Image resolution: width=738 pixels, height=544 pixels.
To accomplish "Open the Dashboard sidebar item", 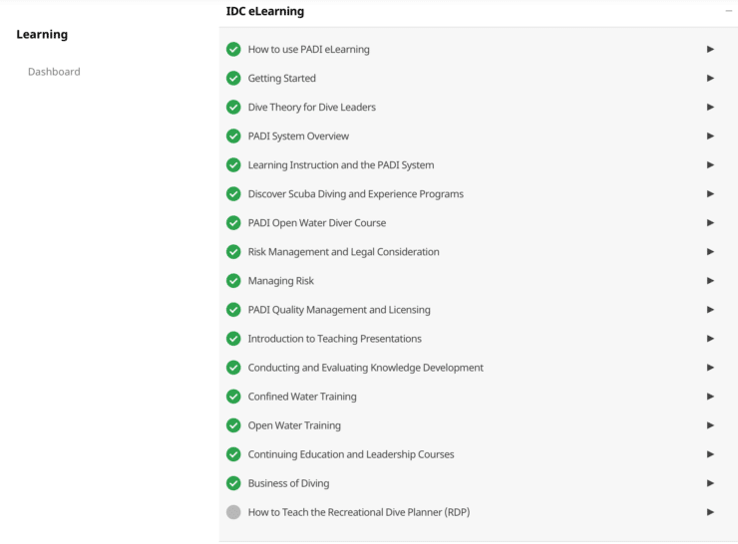I will [x=54, y=72].
